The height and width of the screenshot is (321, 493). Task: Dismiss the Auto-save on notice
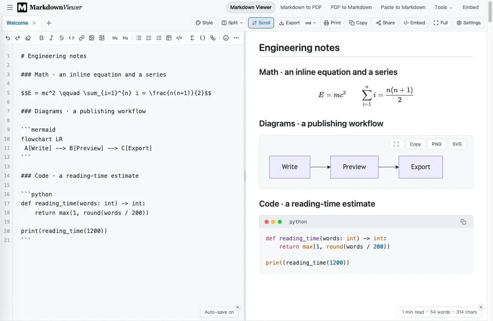[237, 307]
